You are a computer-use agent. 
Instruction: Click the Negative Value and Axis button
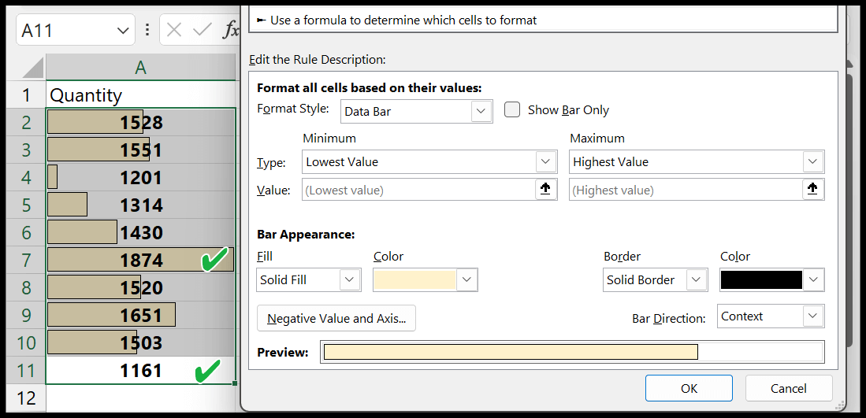coord(336,318)
